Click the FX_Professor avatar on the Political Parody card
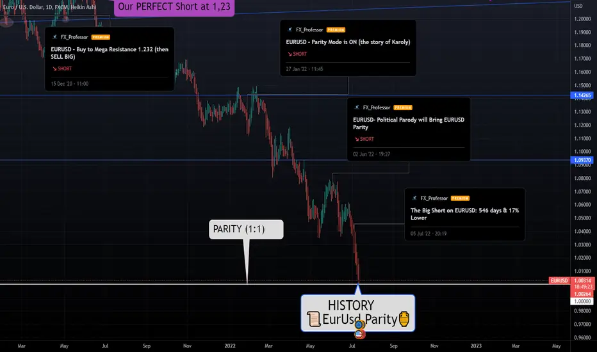This screenshot has width=597, height=352. pos(357,108)
